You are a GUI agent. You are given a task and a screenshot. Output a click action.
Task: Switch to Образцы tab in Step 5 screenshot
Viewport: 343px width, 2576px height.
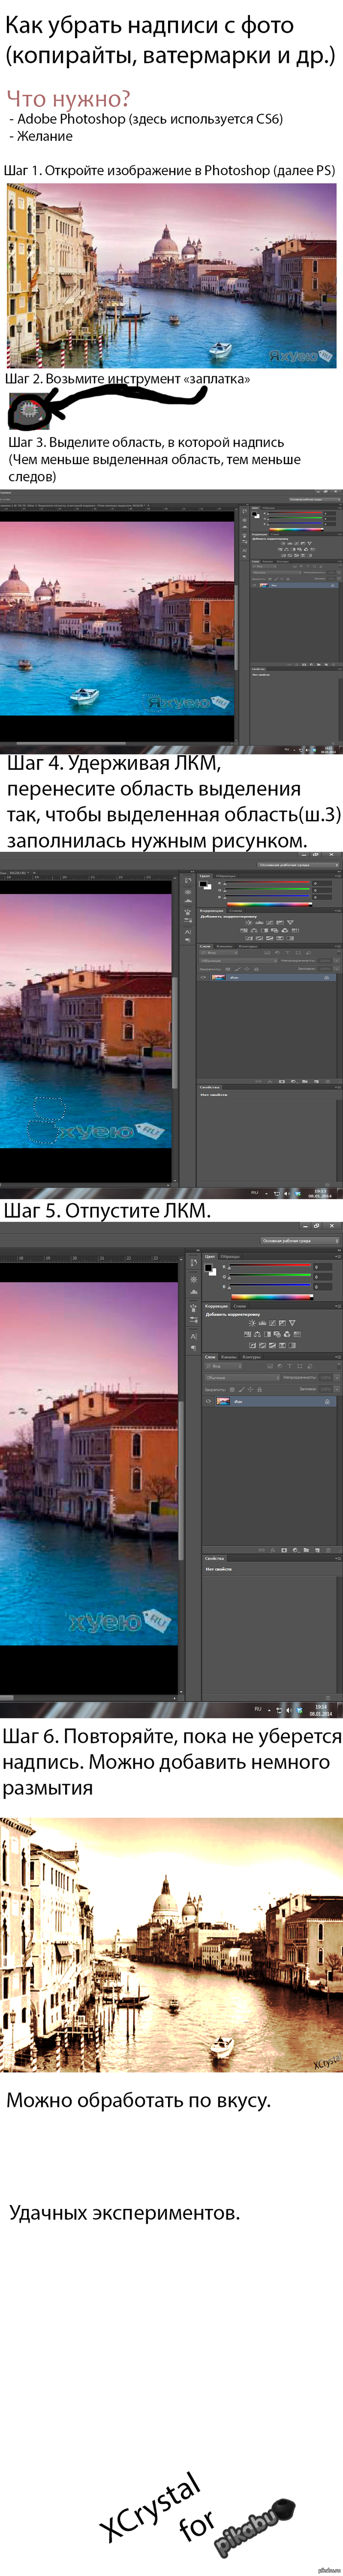230,1256
